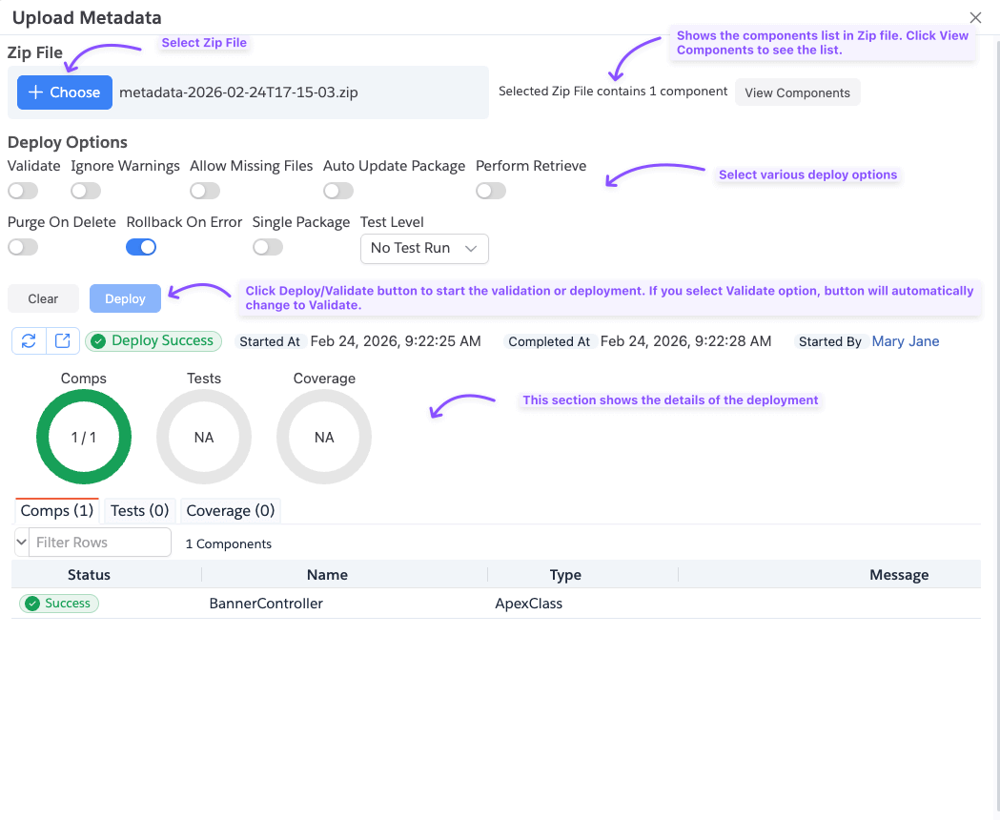
Task: Disable the Rollback On Error toggle
Action: pyautogui.click(x=141, y=248)
